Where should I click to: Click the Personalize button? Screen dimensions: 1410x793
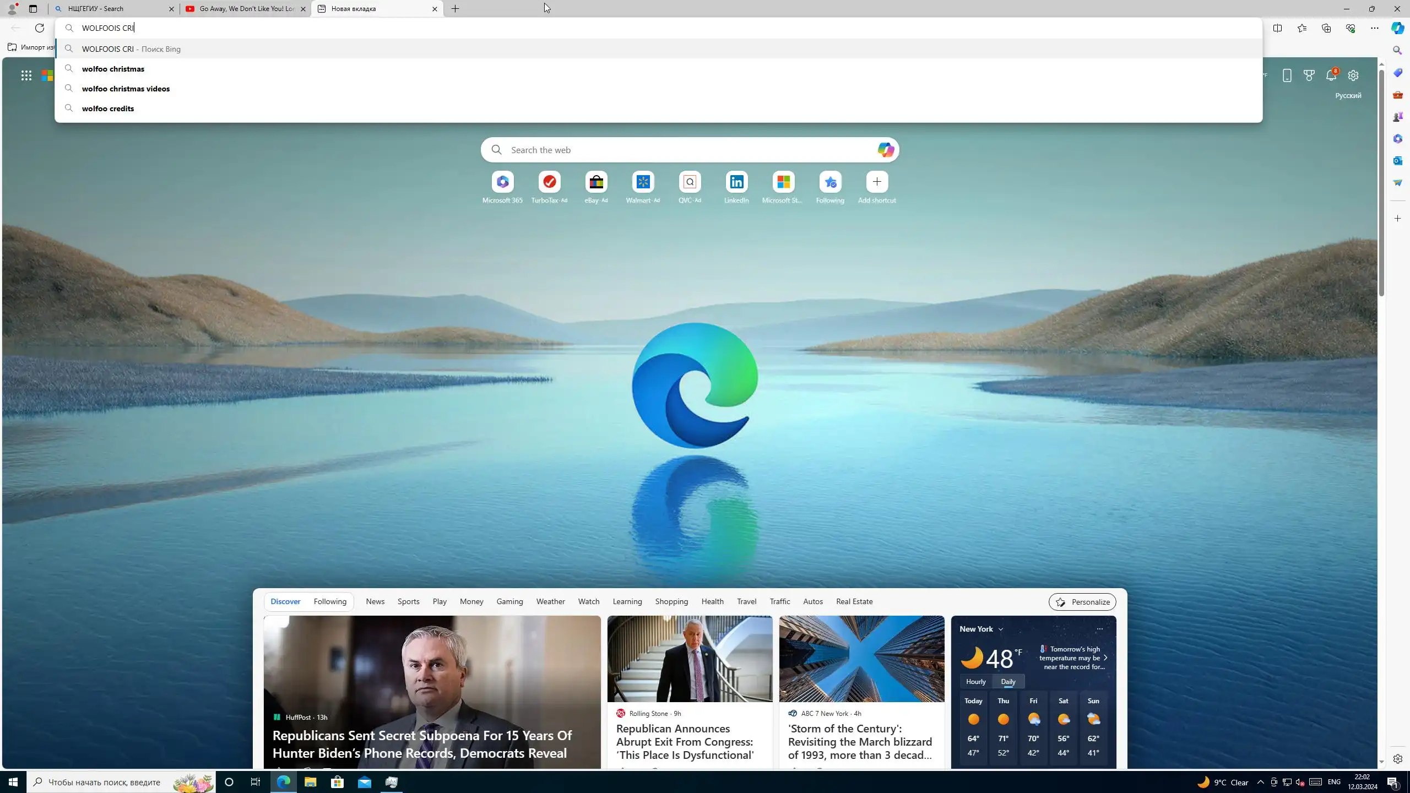(1082, 602)
